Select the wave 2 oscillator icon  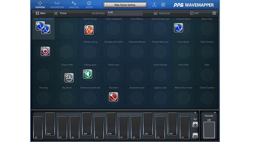coord(179,28)
